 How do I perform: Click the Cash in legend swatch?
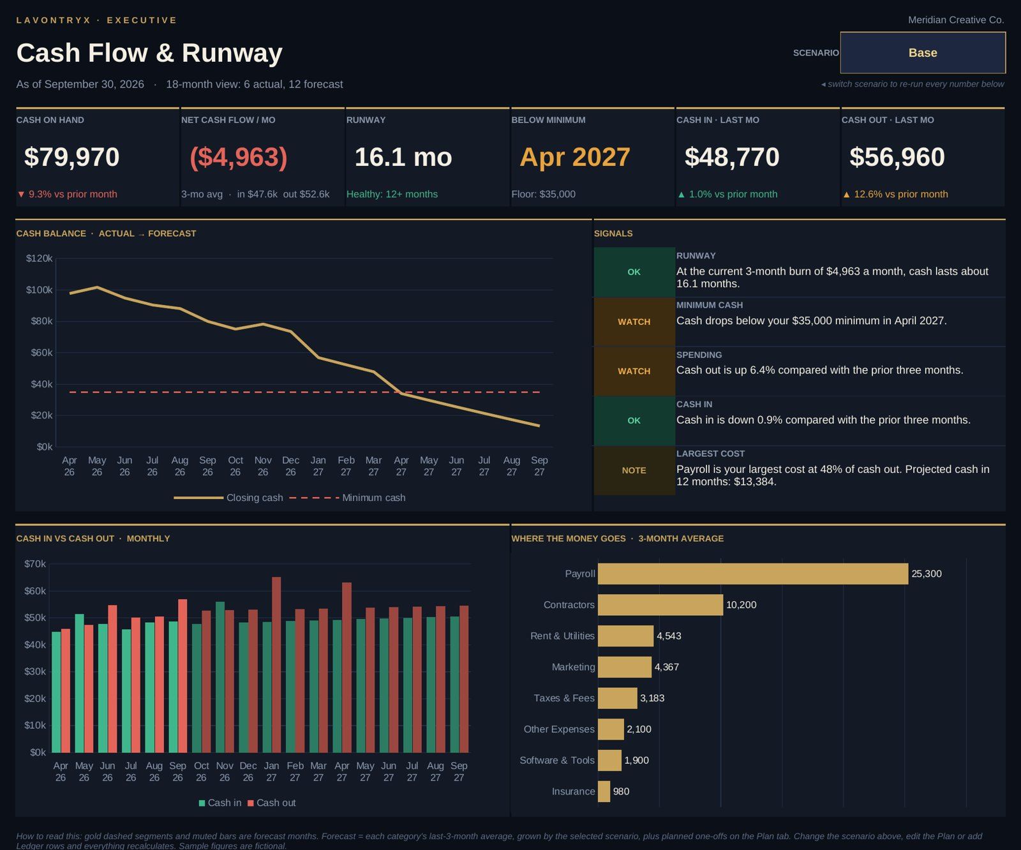pos(202,803)
